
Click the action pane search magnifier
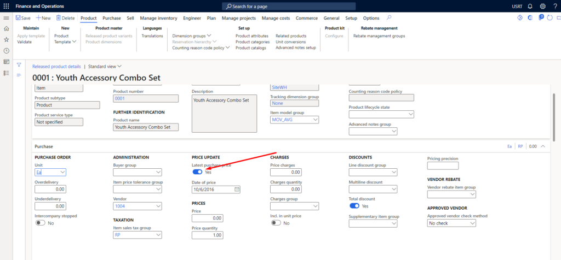[x=389, y=18]
